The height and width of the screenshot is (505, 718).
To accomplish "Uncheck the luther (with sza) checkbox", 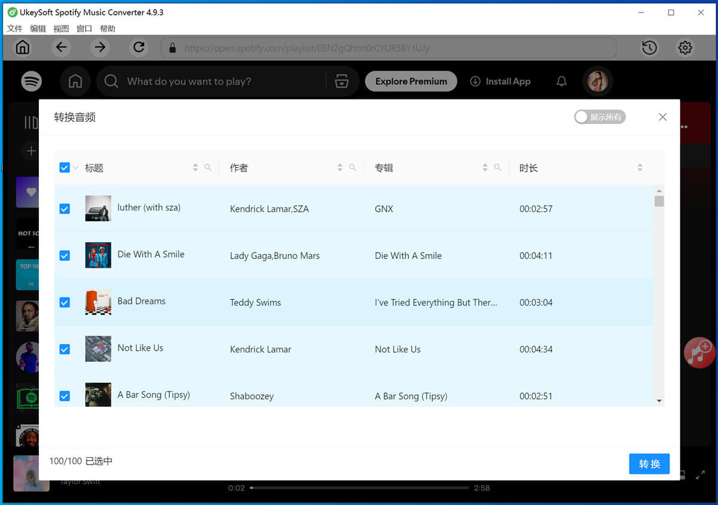I will coord(65,209).
